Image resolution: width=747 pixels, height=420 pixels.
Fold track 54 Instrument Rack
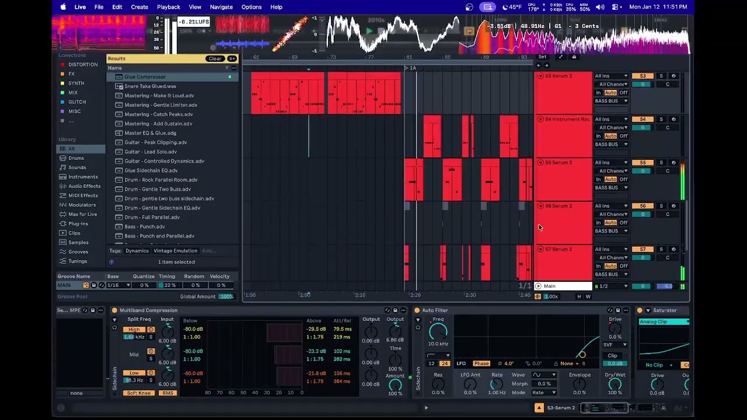pos(540,120)
